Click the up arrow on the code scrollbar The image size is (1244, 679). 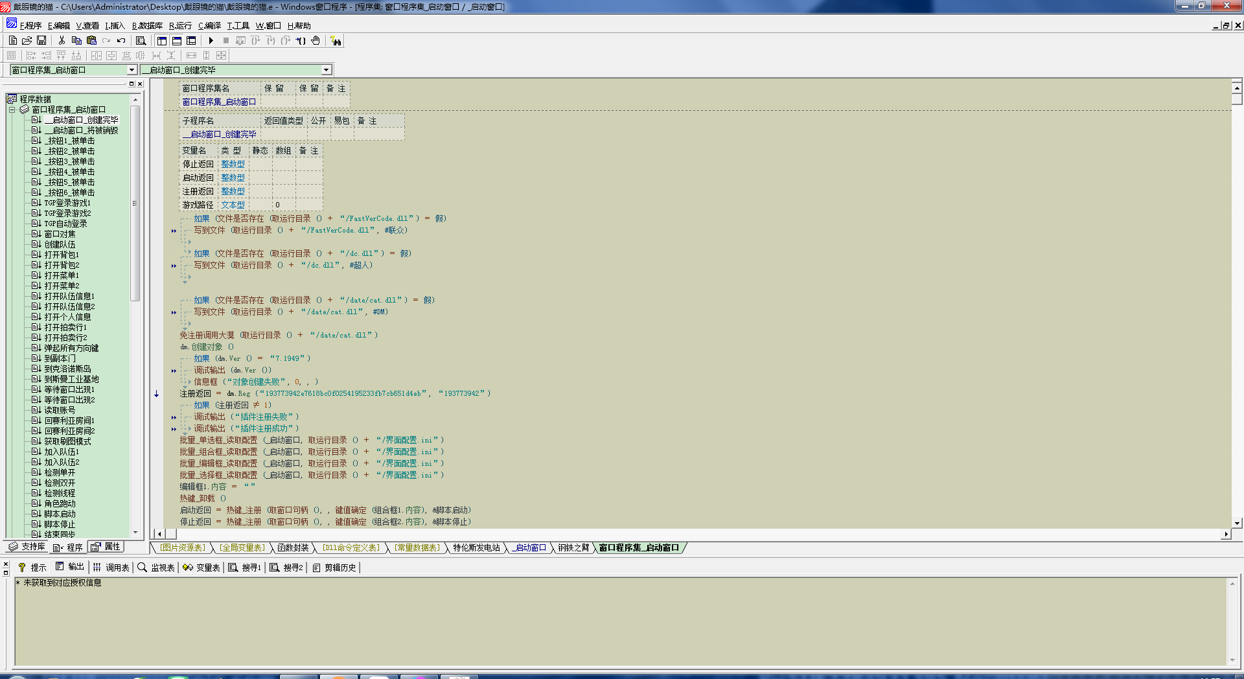(x=1237, y=87)
